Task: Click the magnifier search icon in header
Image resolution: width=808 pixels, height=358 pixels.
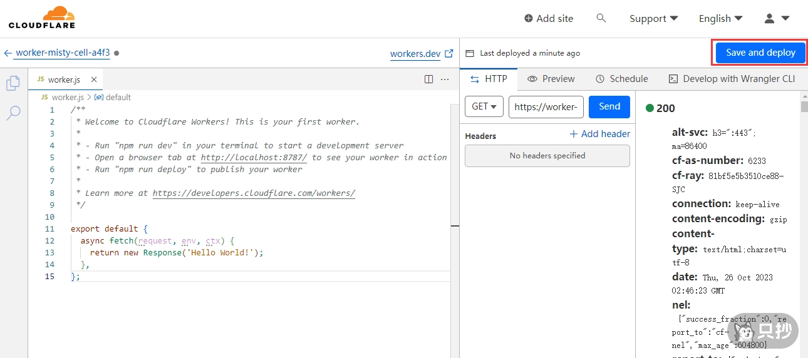Action: coord(601,18)
